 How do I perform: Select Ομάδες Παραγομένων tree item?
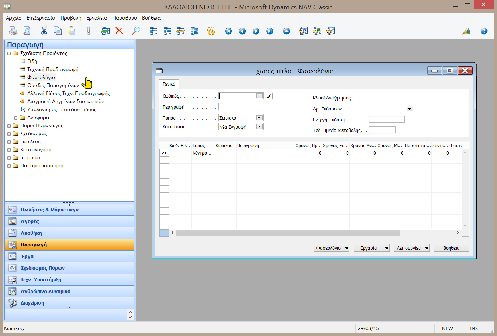tap(53, 85)
